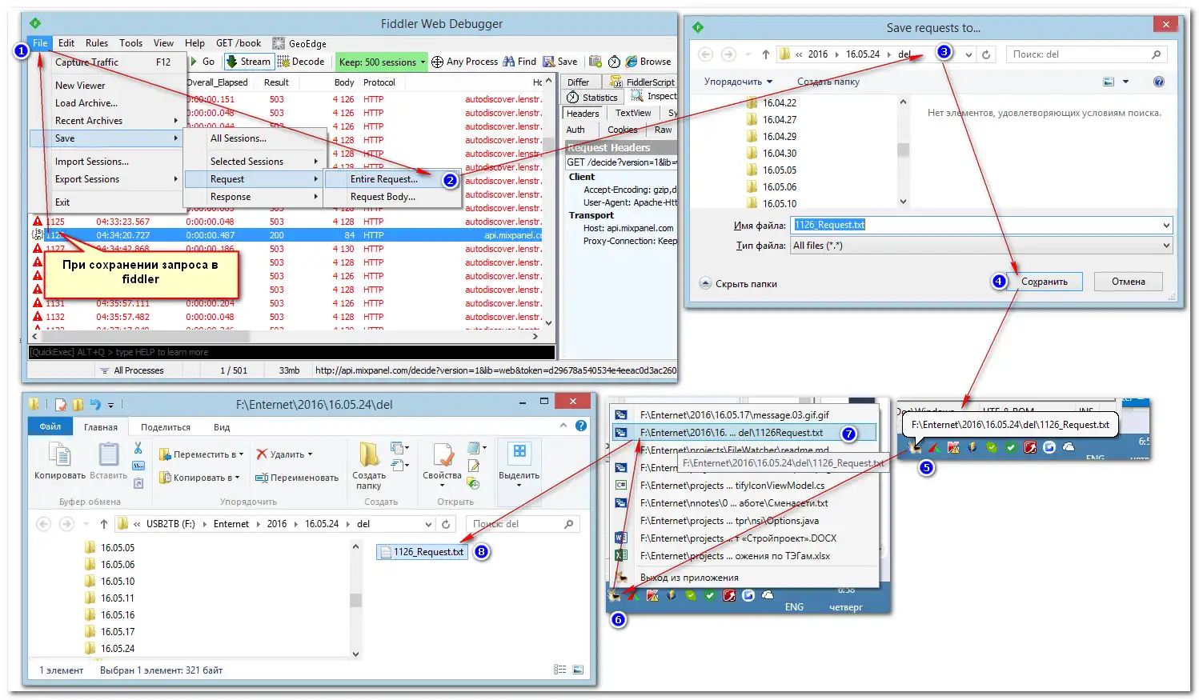Open the Keep: 500 sessions dropdown

(382, 62)
